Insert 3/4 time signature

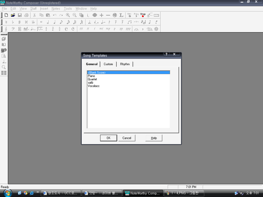click(53, 29)
